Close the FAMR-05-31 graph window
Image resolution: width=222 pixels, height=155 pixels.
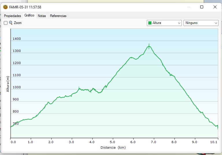(x=215, y=7)
